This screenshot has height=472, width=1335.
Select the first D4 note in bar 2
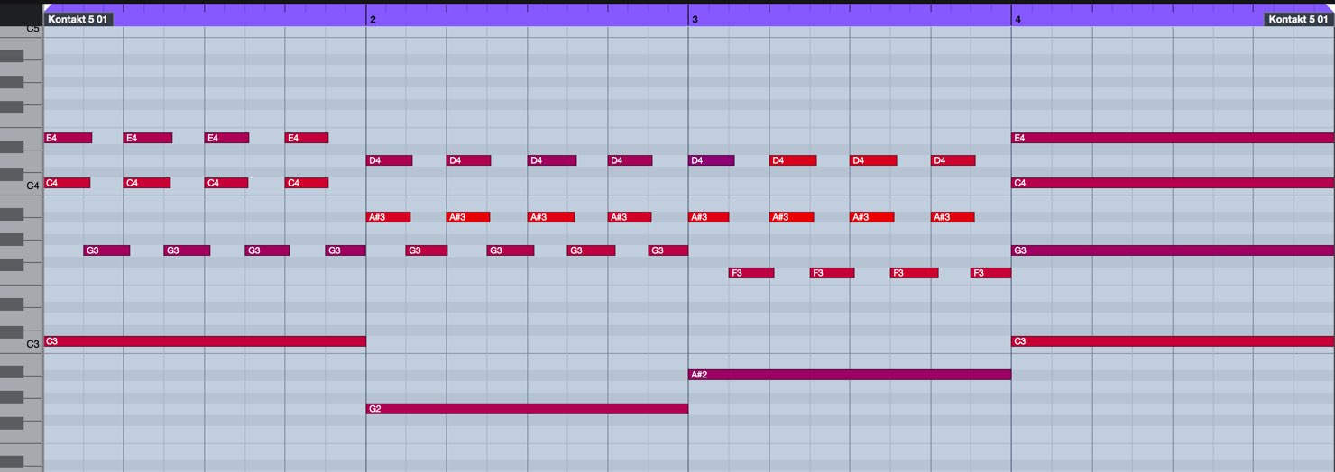390,160
